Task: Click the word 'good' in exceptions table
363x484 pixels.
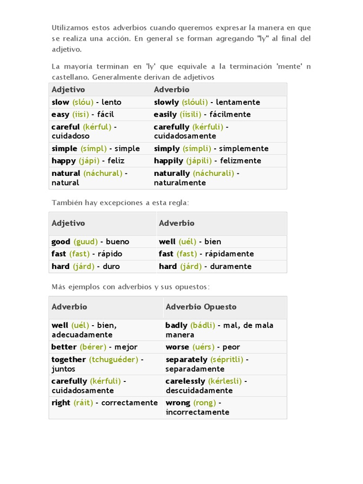Action: [x=61, y=242]
